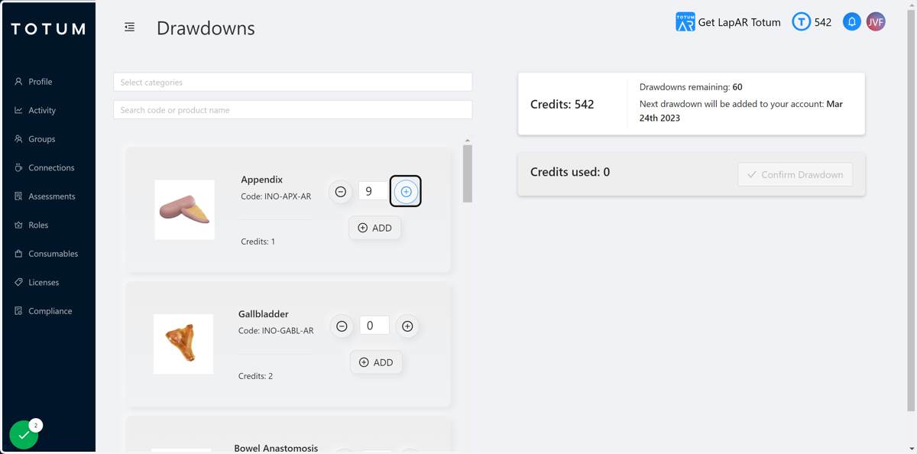917x454 pixels.
Task: Add Appendix to drawdown
Action: [x=375, y=228]
